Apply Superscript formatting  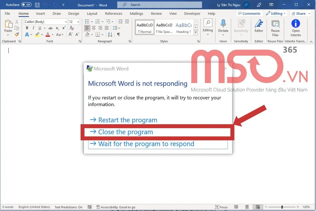pyautogui.click(x=64, y=28)
